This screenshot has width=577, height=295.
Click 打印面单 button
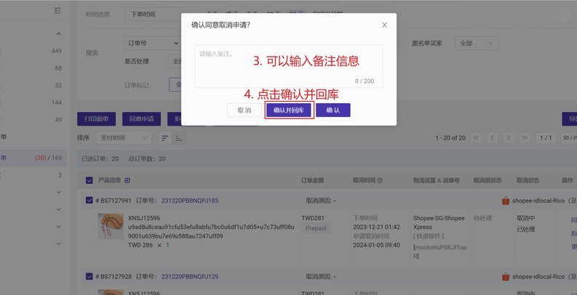click(x=97, y=119)
